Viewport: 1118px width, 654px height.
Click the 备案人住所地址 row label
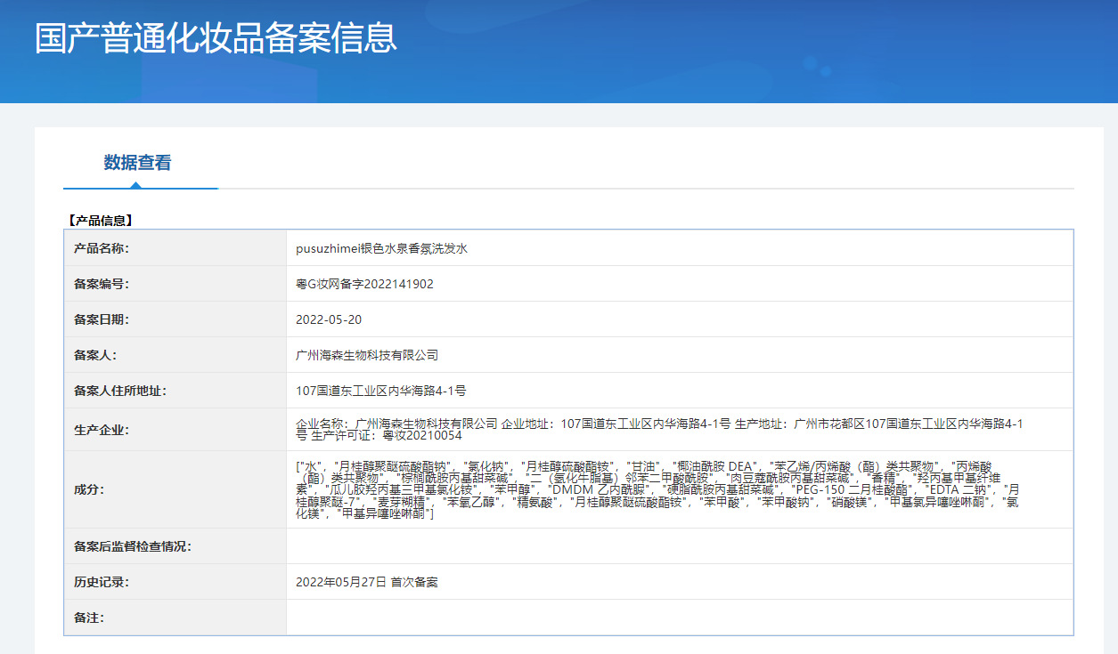coord(120,391)
